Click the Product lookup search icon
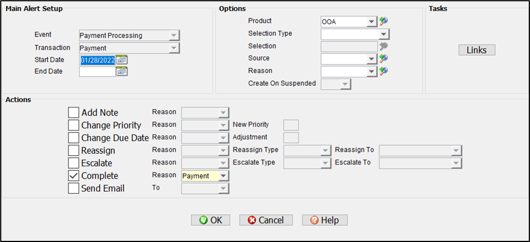The height and width of the screenshot is (242, 530). click(384, 21)
